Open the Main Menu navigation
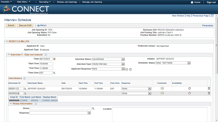Image resolution: width=218 pixels, height=122 pixels. [24, 2]
